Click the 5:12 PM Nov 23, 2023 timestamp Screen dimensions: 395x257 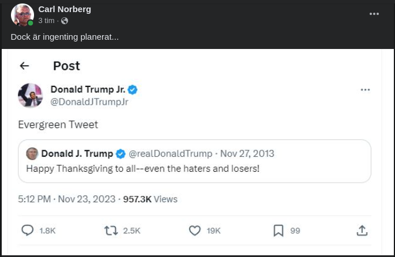pos(67,199)
